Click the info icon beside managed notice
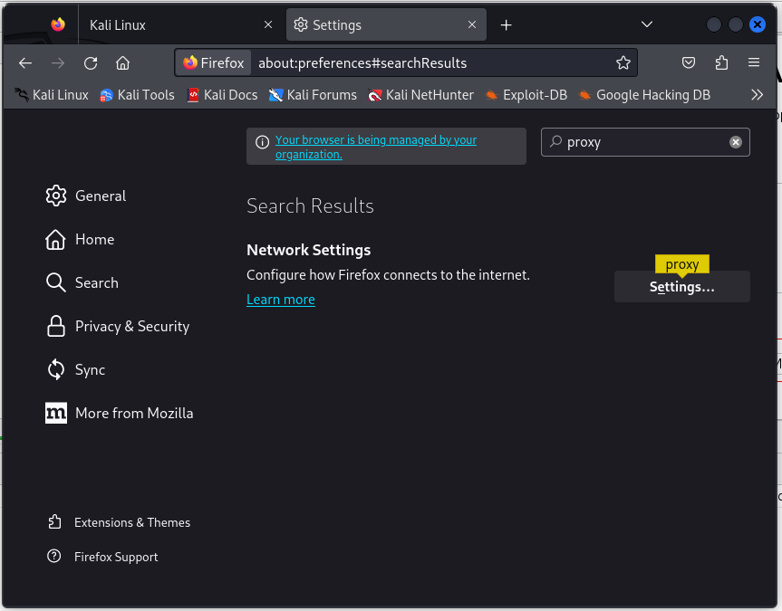The height and width of the screenshot is (611, 782). [x=263, y=142]
